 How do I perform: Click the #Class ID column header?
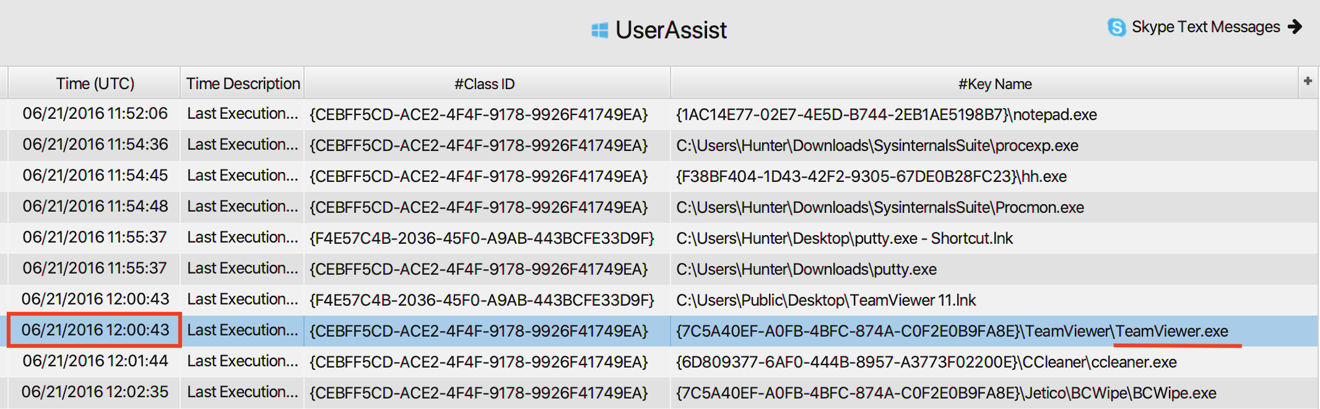[484, 84]
